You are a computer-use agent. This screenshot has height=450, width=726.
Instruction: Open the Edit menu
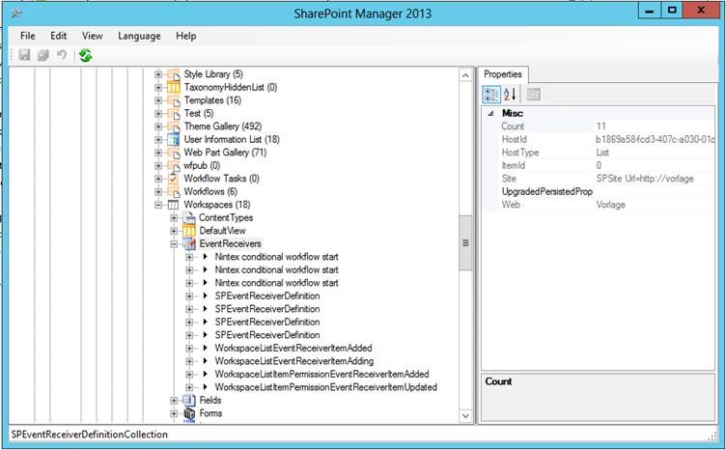coord(58,36)
